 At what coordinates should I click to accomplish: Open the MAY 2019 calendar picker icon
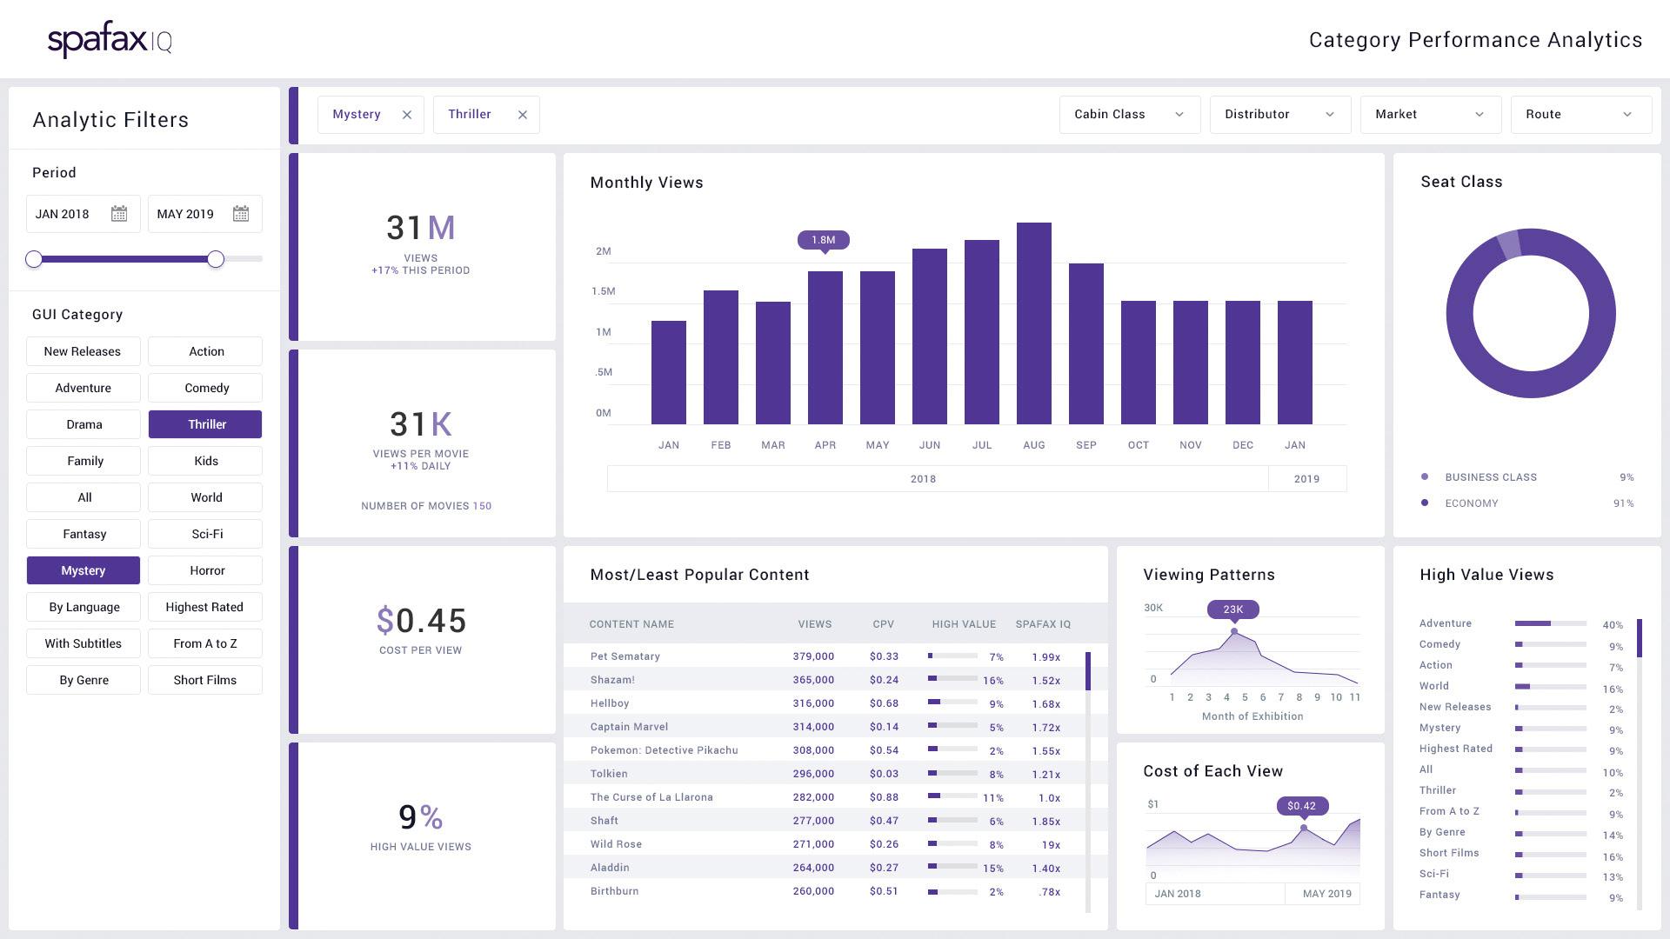pyautogui.click(x=241, y=214)
